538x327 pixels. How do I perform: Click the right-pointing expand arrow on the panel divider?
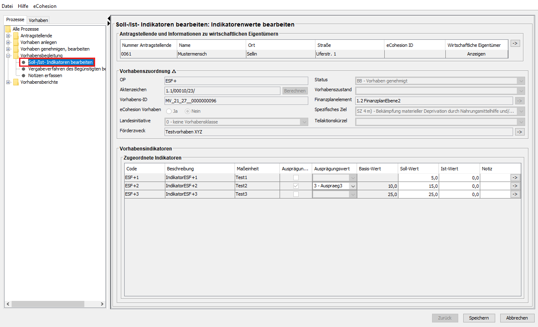[108, 23]
